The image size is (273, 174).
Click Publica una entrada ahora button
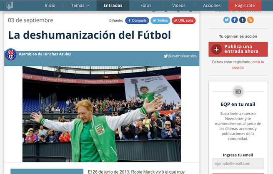point(238,49)
